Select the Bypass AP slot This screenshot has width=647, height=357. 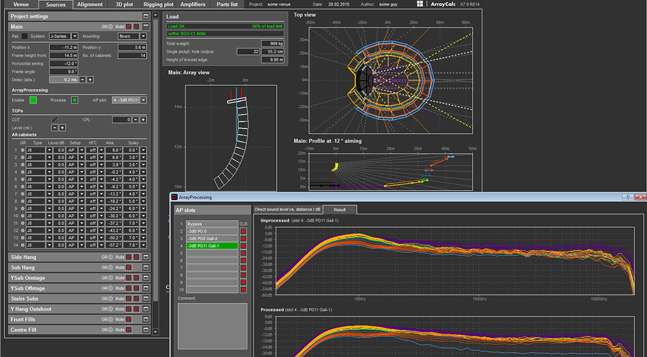(x=211, y=224)
